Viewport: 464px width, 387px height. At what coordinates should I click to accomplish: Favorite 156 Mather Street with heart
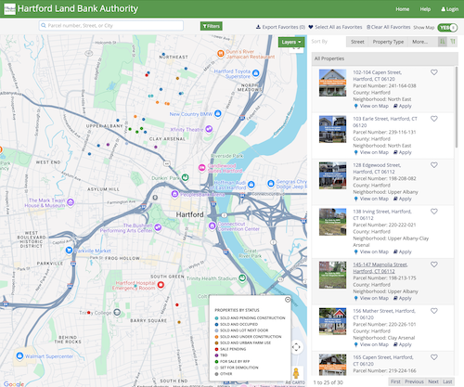(434, 311)
